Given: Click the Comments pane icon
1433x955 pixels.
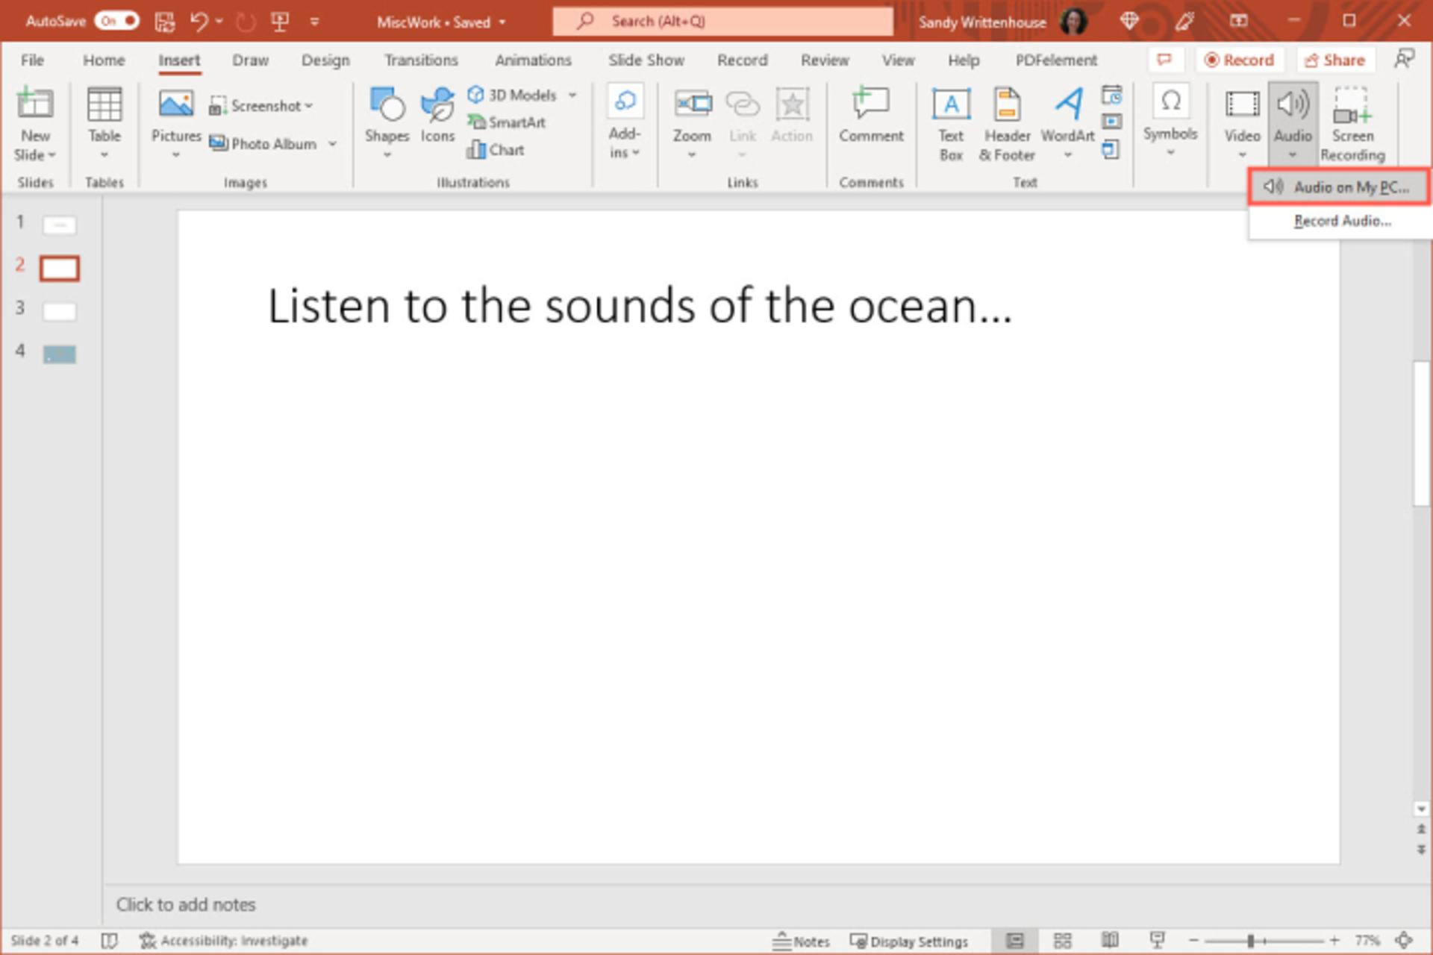Looking at the screenshot, I should point(1164,60).
